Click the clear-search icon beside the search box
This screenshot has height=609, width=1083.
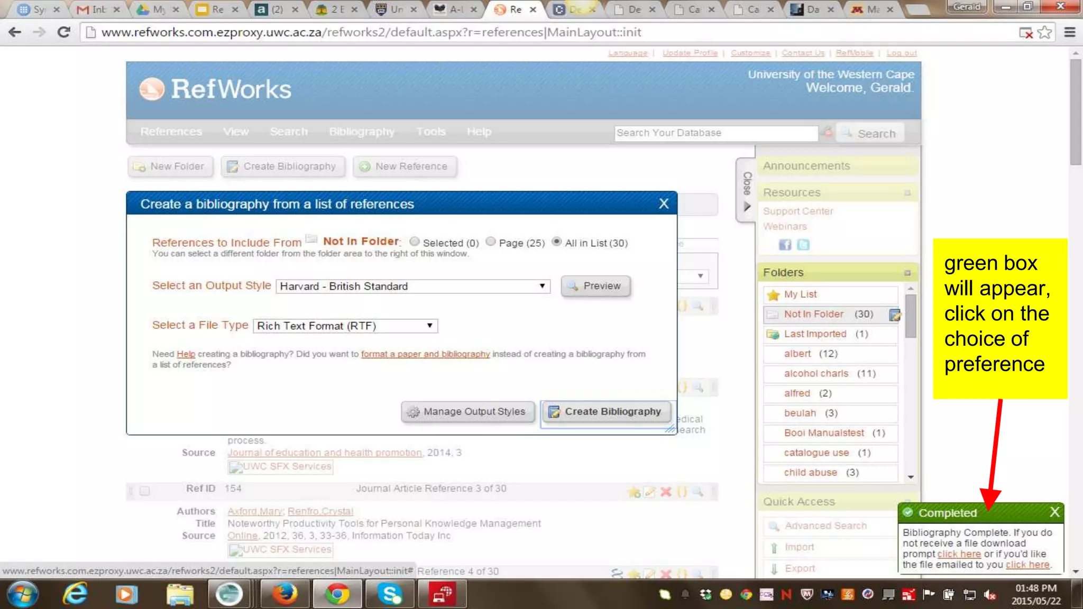828,133
